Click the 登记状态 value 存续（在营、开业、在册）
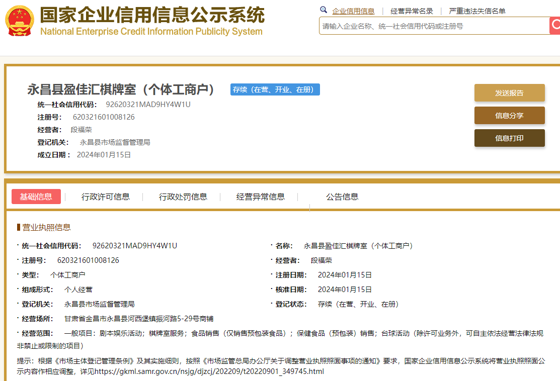The image size is (560, 381). [358, 304]
